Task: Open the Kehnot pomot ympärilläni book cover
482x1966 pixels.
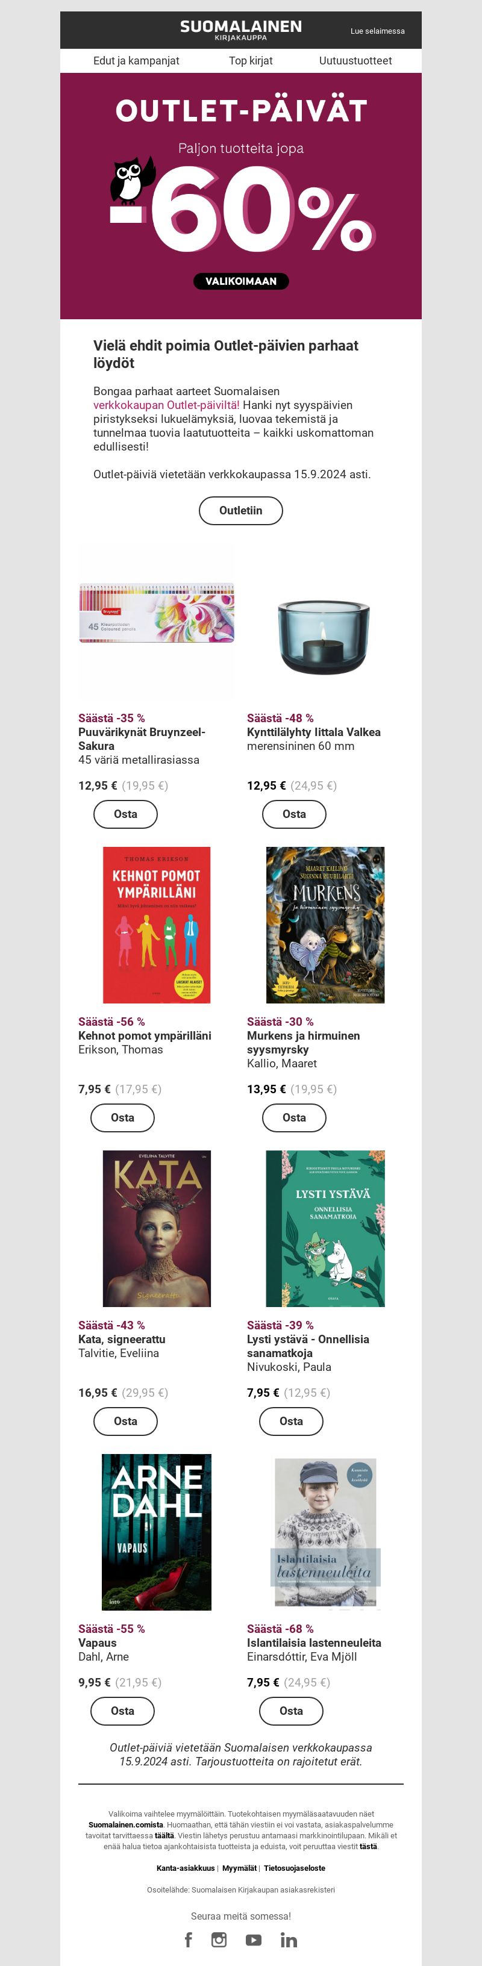Action: tap(157, 925)
